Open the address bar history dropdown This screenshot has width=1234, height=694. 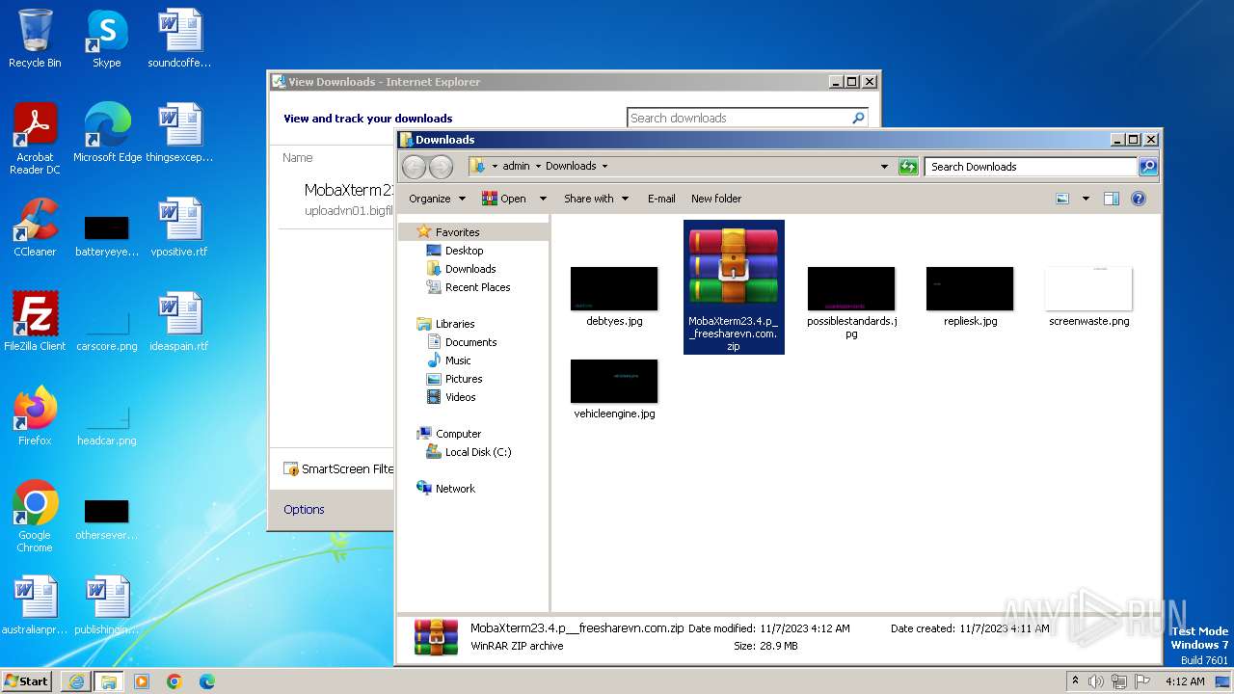[885, 167]
